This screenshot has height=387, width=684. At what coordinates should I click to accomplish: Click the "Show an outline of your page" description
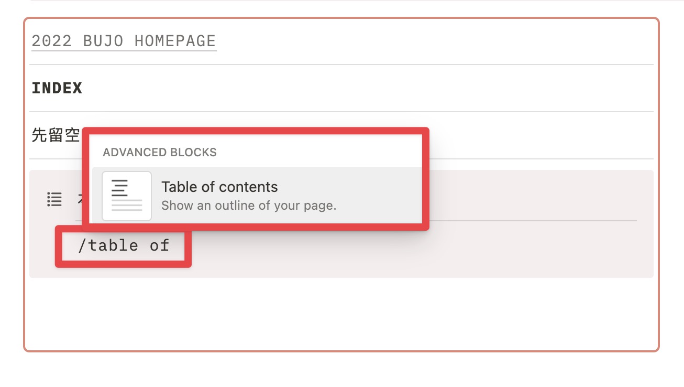(x=249, y=206)
